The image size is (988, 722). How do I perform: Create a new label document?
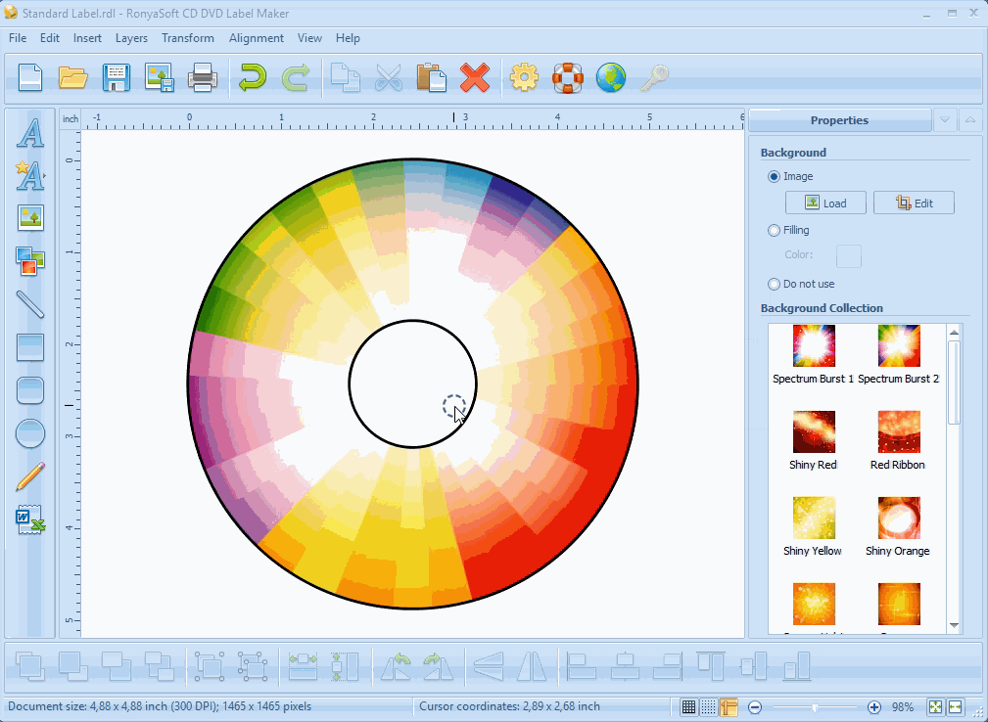point(30,78)
